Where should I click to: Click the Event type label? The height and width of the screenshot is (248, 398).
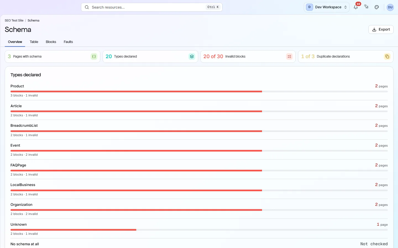coord(15,145)
